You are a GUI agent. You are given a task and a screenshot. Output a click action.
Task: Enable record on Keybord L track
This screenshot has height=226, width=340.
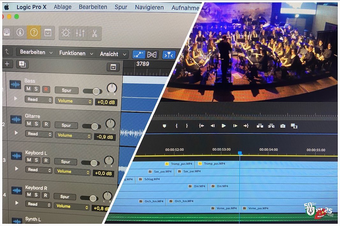coord(46,161)
